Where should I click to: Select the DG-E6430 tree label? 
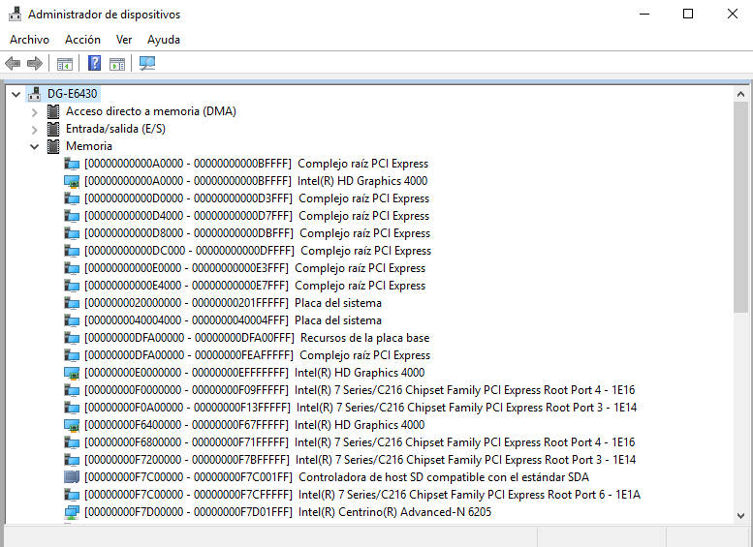(x=72, y=94)
